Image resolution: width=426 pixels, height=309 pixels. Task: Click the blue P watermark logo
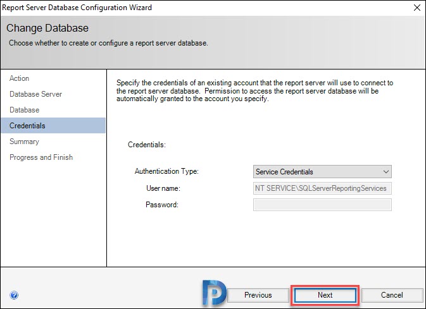click(x=214, y=293)
